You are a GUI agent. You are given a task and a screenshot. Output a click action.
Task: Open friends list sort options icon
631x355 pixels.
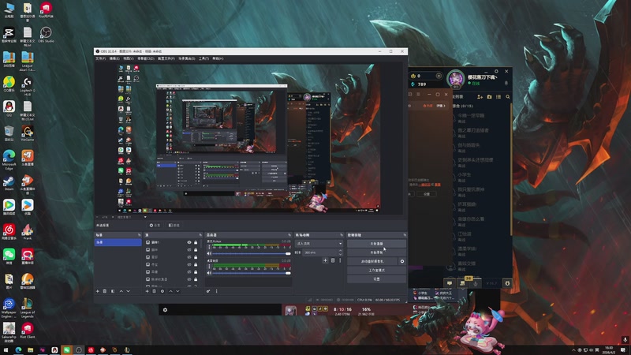click(498, 96)
